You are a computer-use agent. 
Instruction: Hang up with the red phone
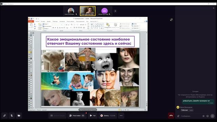171,116
